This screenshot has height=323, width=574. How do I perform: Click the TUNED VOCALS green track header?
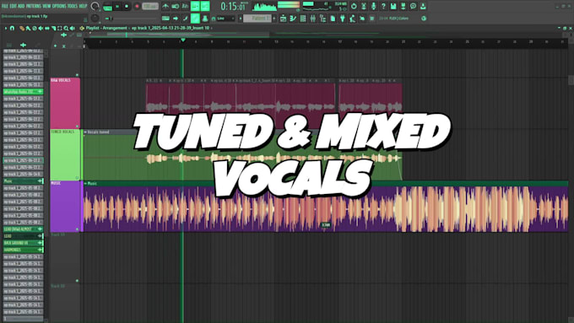(x=65, y=154)
